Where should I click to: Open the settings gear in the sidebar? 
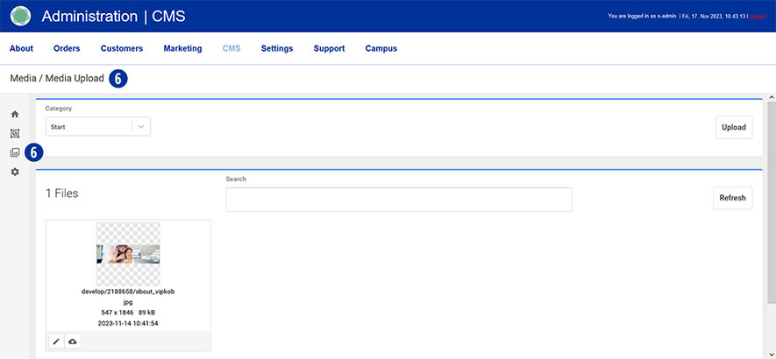coord(15,172)
